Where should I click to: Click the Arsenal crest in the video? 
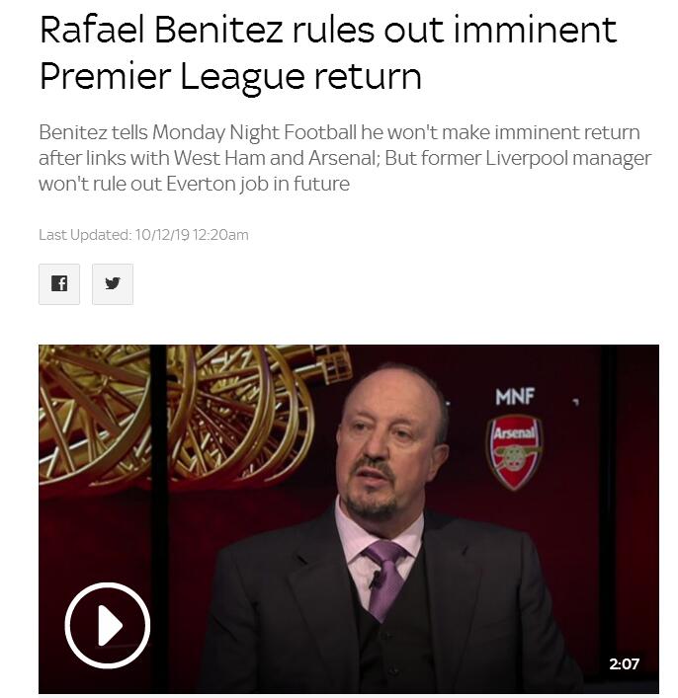pyautogui.click(x=514, y=450)
